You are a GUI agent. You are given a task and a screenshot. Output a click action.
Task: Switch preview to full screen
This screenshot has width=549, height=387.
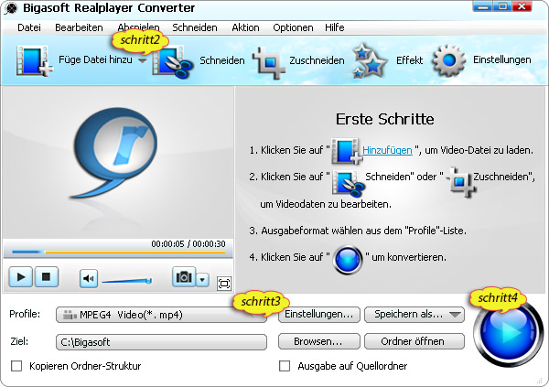[x=224, y=283]
